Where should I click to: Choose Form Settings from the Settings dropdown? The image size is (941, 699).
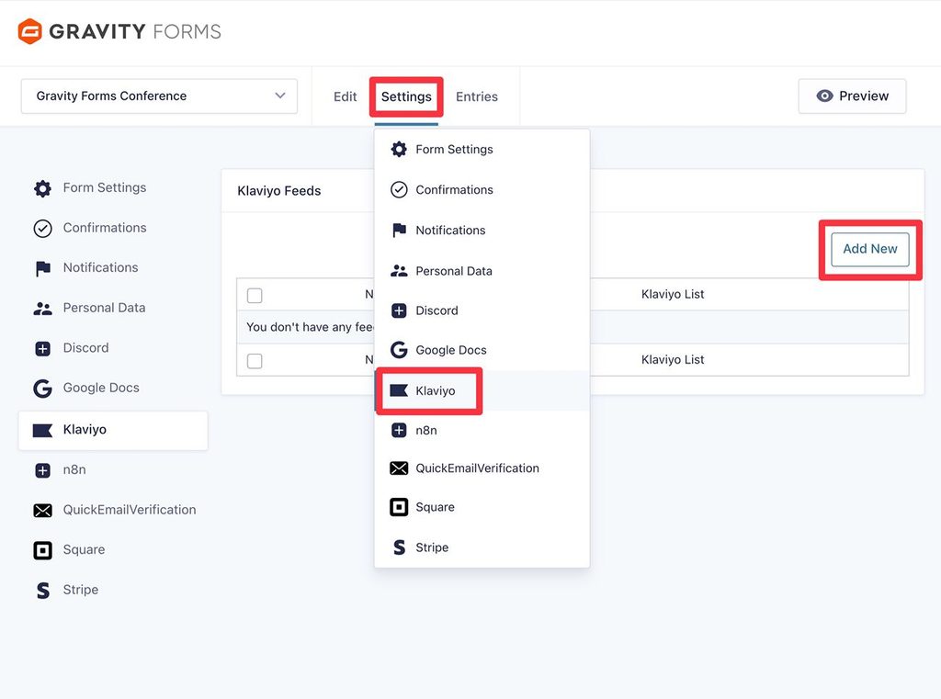click(482, 150)
